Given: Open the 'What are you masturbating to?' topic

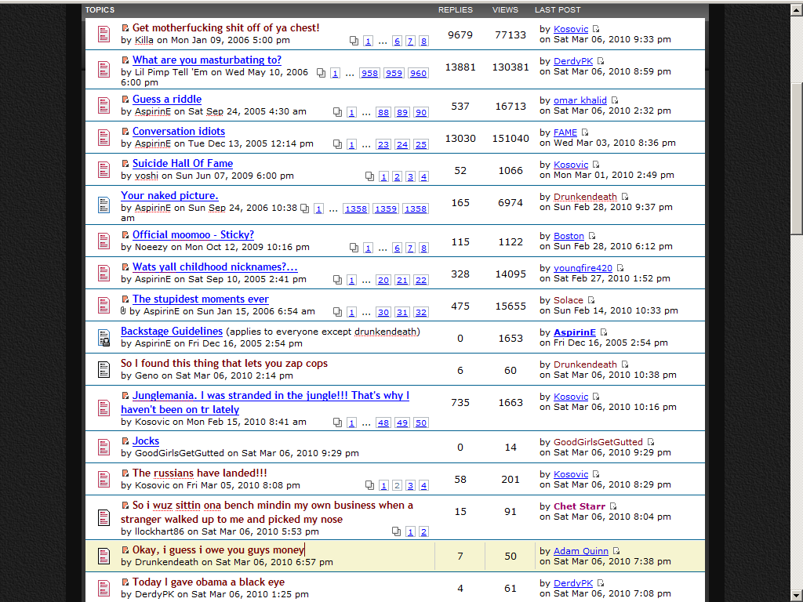Looking at the screenshot, I should coord(206,60).
